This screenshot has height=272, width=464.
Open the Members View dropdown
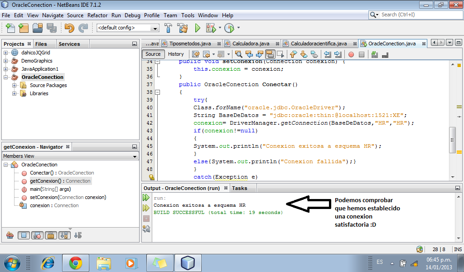tap(70, 156)
